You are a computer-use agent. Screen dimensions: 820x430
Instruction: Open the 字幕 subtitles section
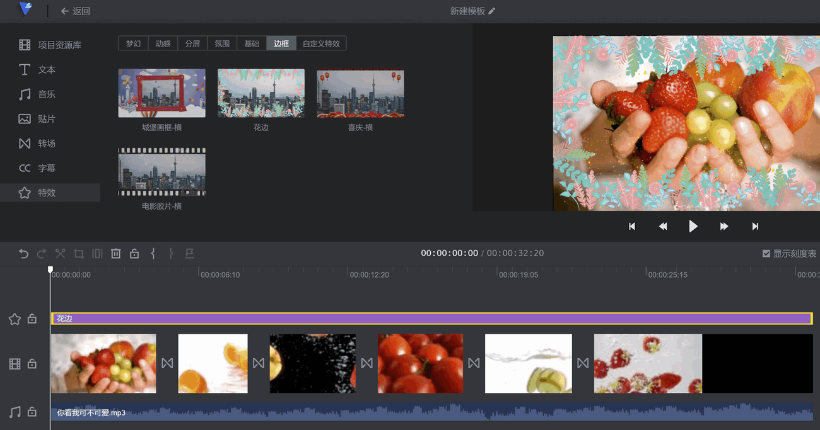37,168
